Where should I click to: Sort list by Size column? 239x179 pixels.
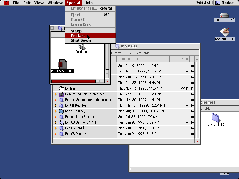(180, 59)
